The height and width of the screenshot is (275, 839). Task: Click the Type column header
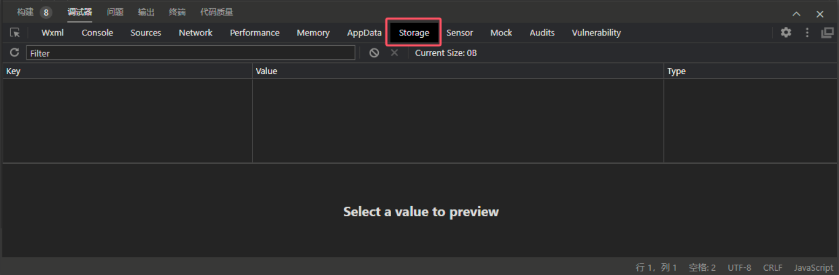coord(750,71)
